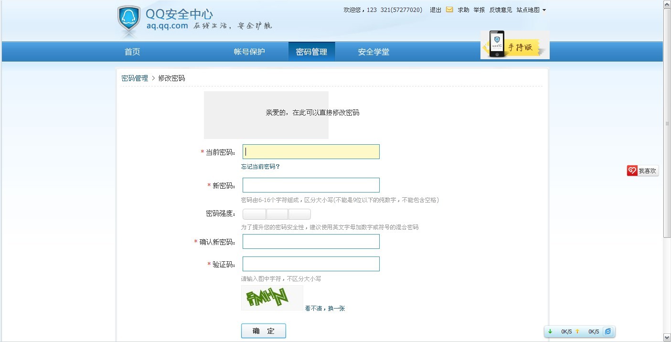Click the yellow upload speed arrow
The image size is (671, 342).
tap(577, 331)
